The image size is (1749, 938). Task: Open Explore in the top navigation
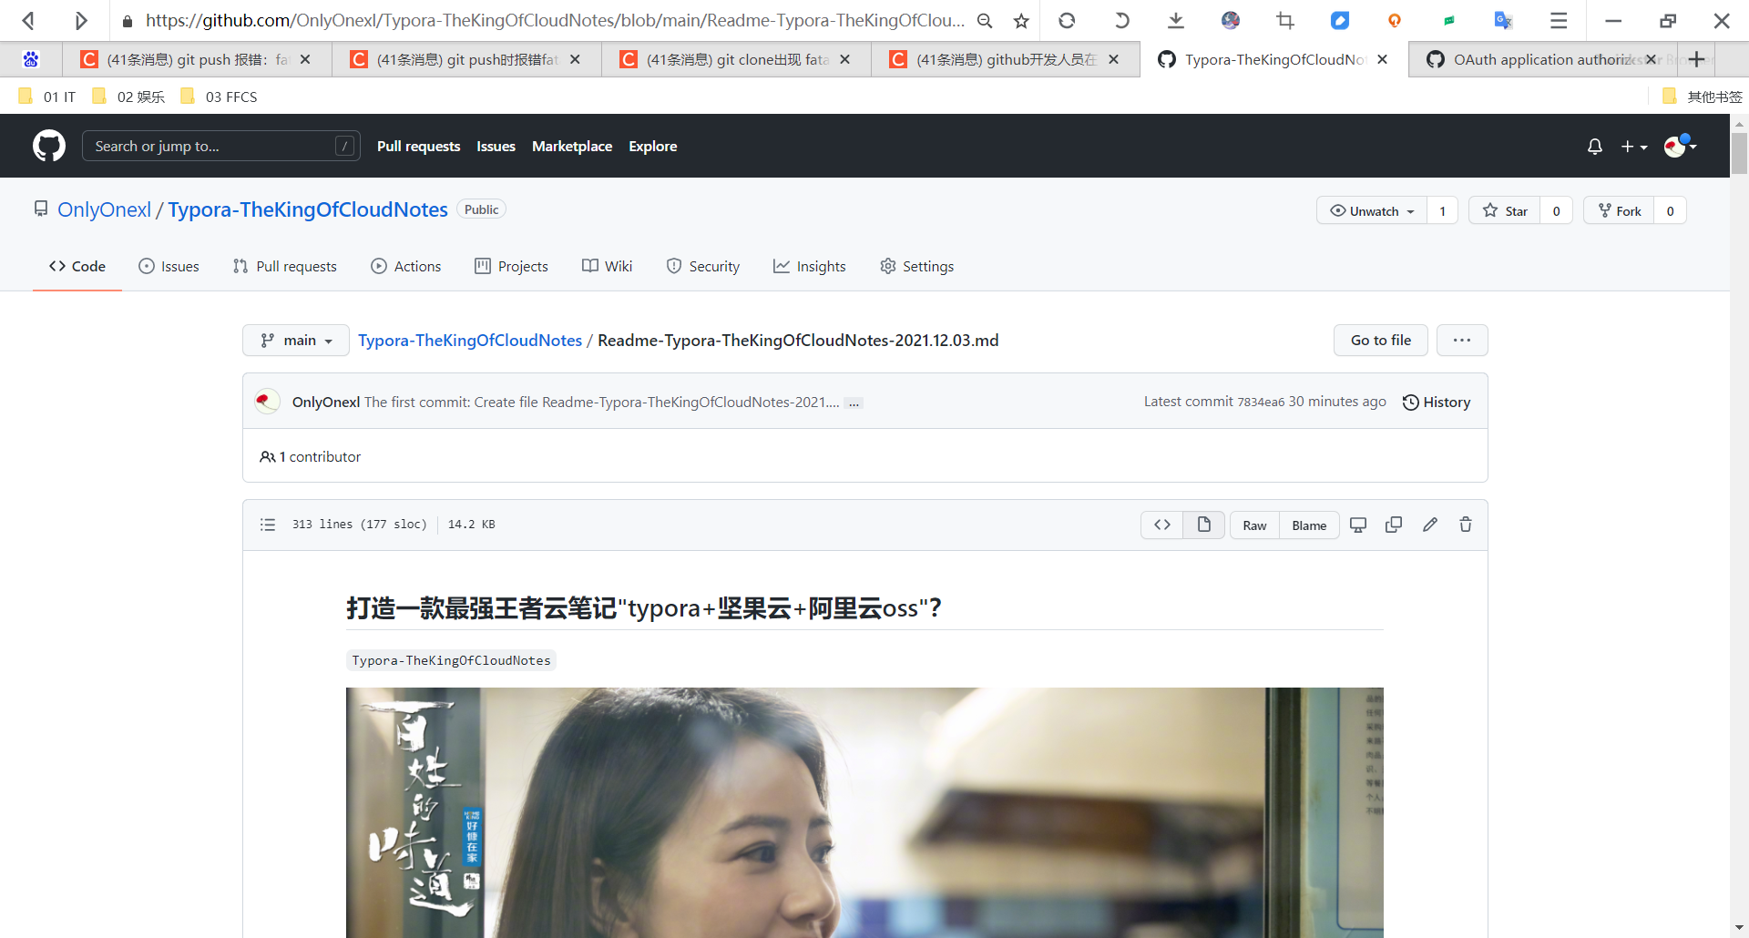[653, 146]
